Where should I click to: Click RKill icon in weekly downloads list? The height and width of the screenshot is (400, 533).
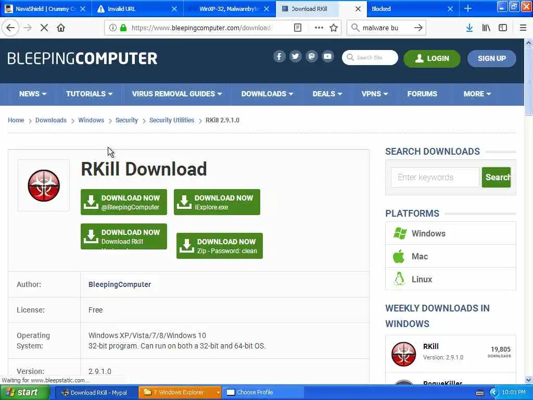tap(403, 354)
